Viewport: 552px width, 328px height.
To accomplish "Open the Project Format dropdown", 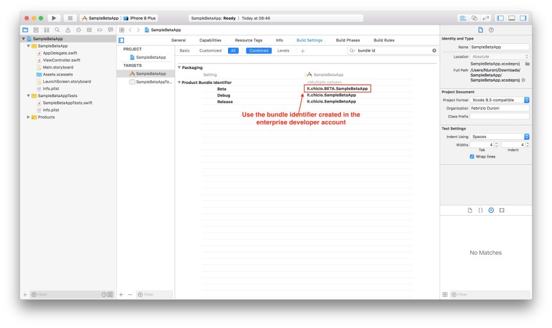I will (500, 100).
